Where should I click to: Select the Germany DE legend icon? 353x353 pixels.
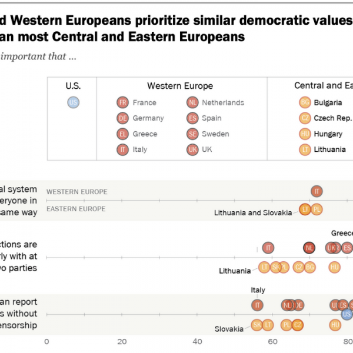click(x=122, y=118)
